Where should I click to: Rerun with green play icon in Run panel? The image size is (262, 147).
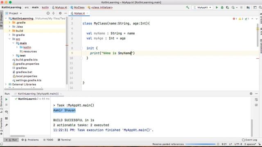click(x=7, y=99)
